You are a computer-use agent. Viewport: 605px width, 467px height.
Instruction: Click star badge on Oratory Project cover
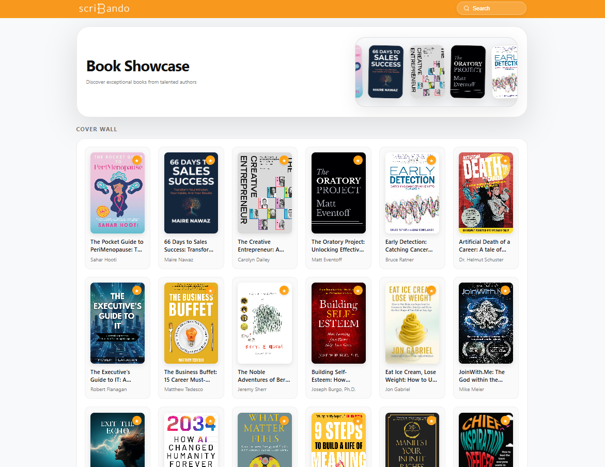[358, 160]
